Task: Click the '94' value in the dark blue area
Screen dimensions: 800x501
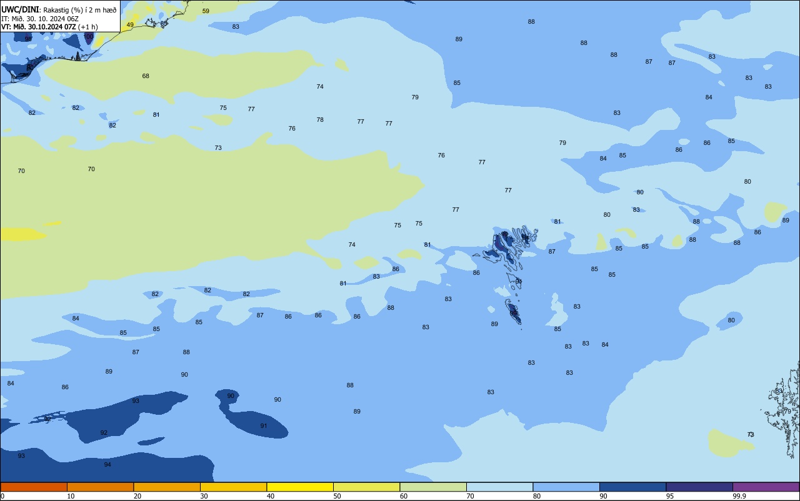Action: (x=107, y=465)
